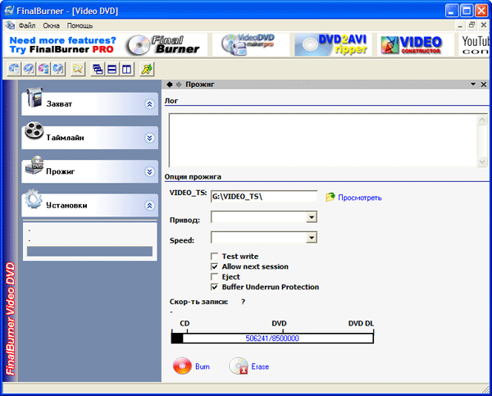Open the FinalBurner banner logo
This screenshot has height=396, width=492.
(163, 45)
